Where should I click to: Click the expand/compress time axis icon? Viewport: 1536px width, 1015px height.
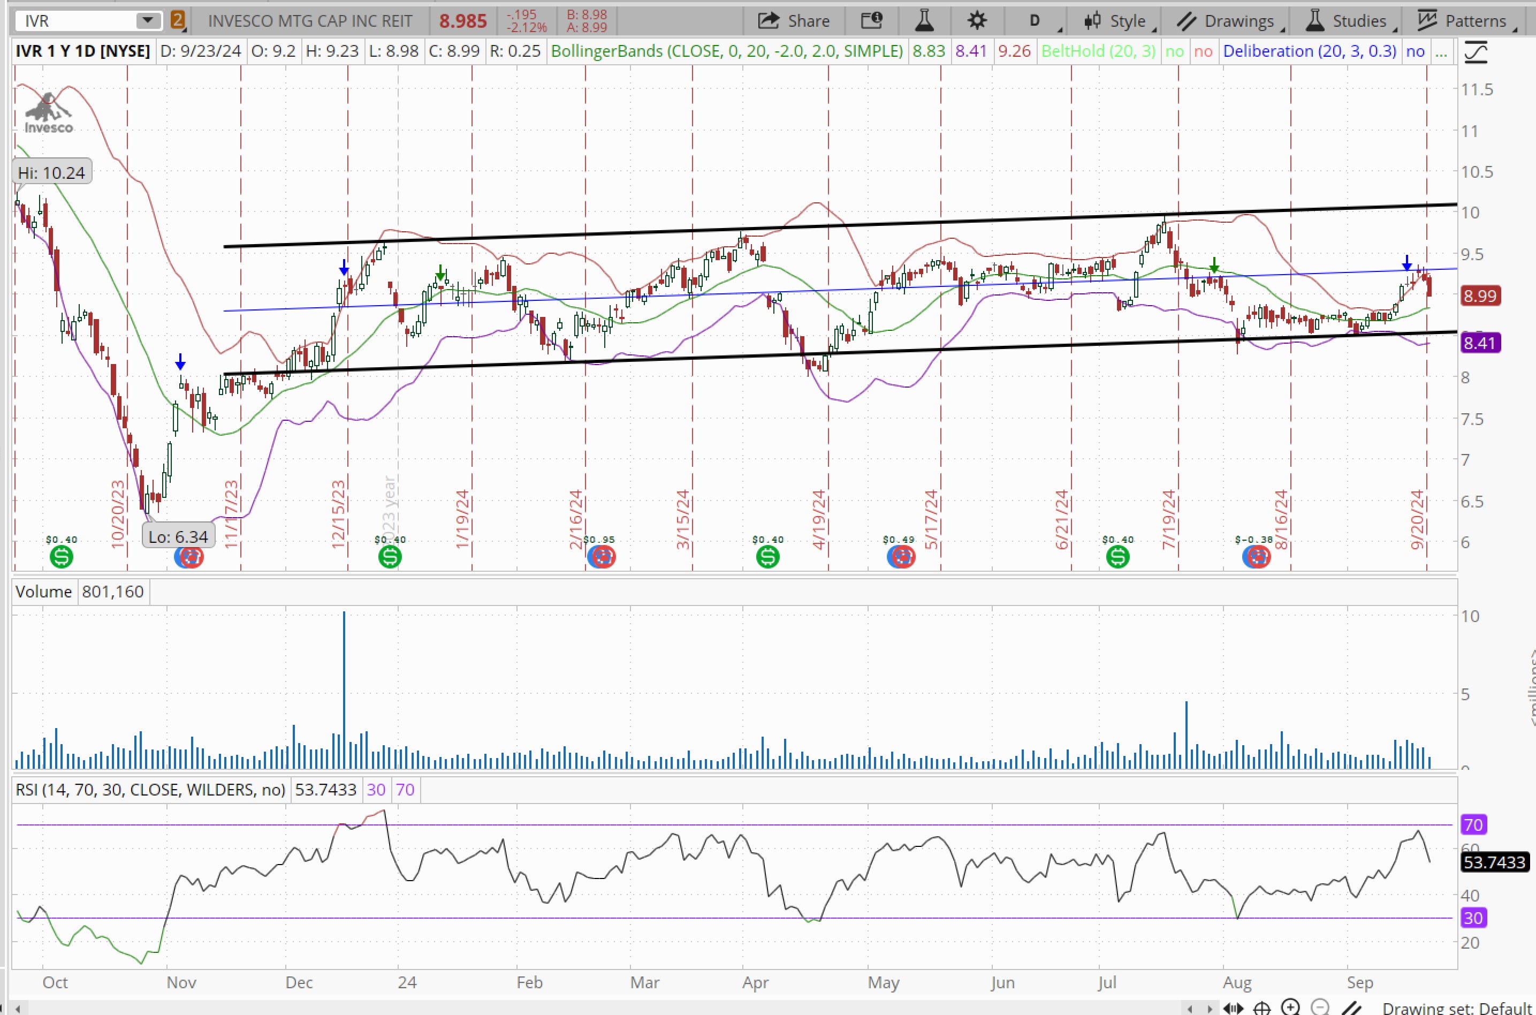(x=1233, y=1008)
